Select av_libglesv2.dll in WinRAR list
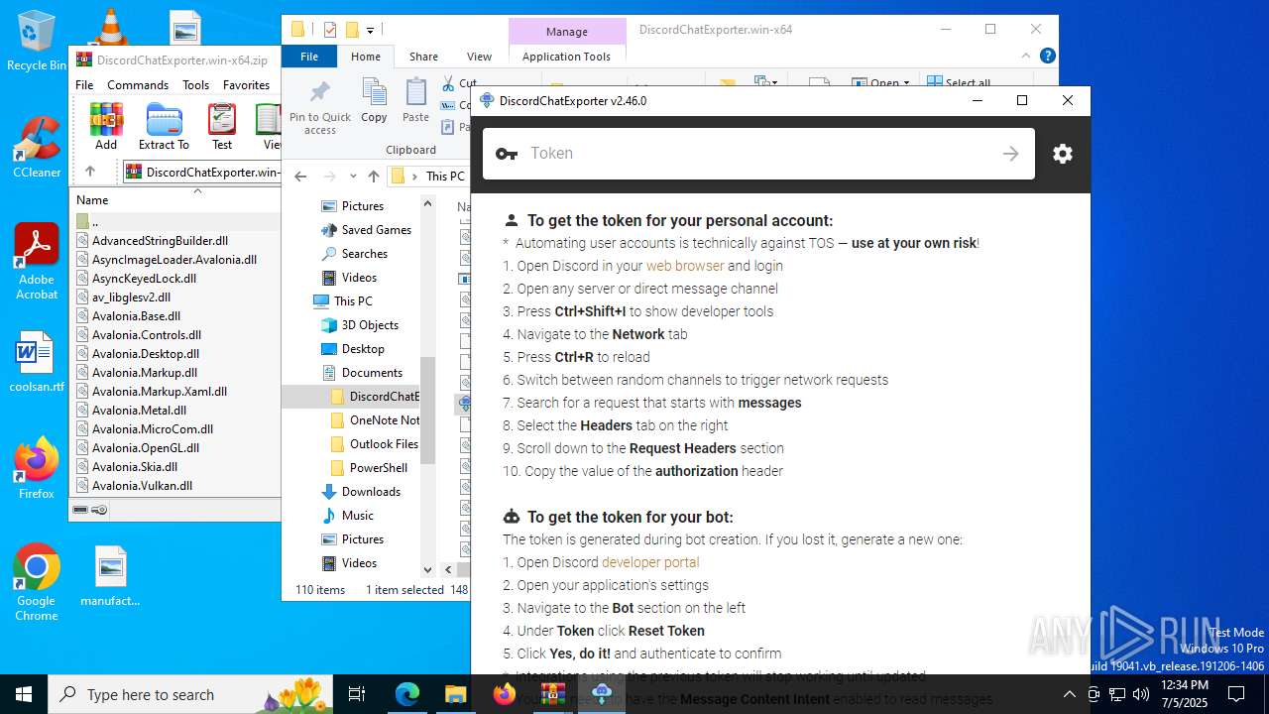1269x714 pixels. [131, 297]
